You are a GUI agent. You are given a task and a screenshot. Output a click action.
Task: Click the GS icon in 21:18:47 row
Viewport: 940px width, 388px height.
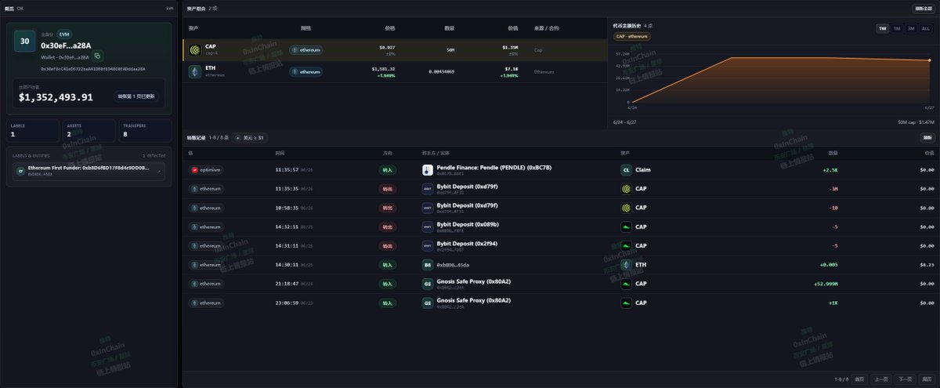[x=428, y=284]
